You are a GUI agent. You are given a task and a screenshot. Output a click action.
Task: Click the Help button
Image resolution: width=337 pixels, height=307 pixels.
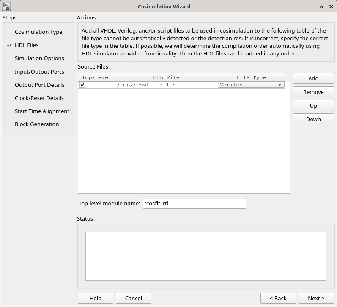coord(96,298)
